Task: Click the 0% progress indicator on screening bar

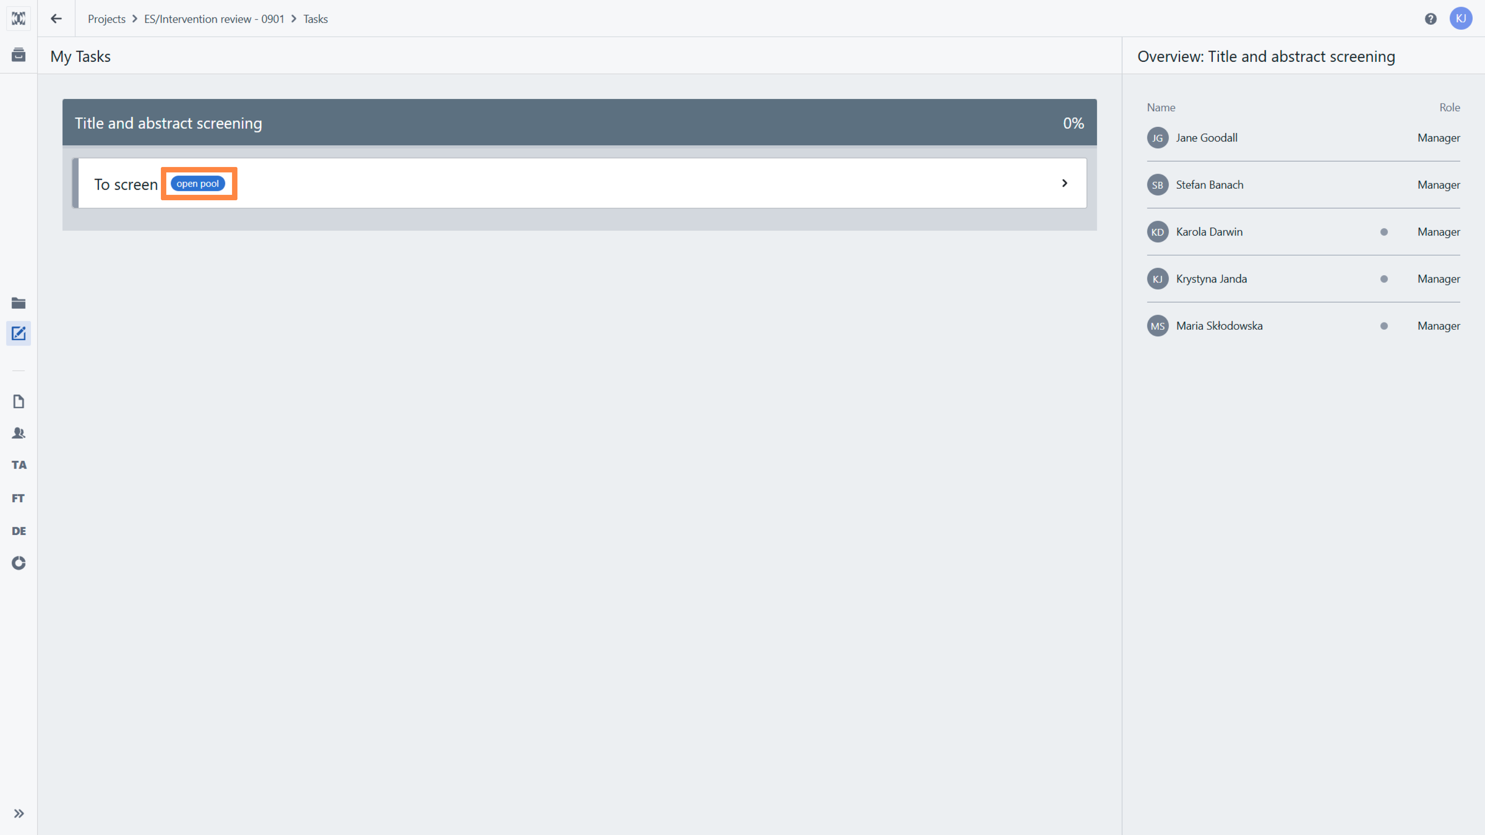Action: (x=1073, y=123)
